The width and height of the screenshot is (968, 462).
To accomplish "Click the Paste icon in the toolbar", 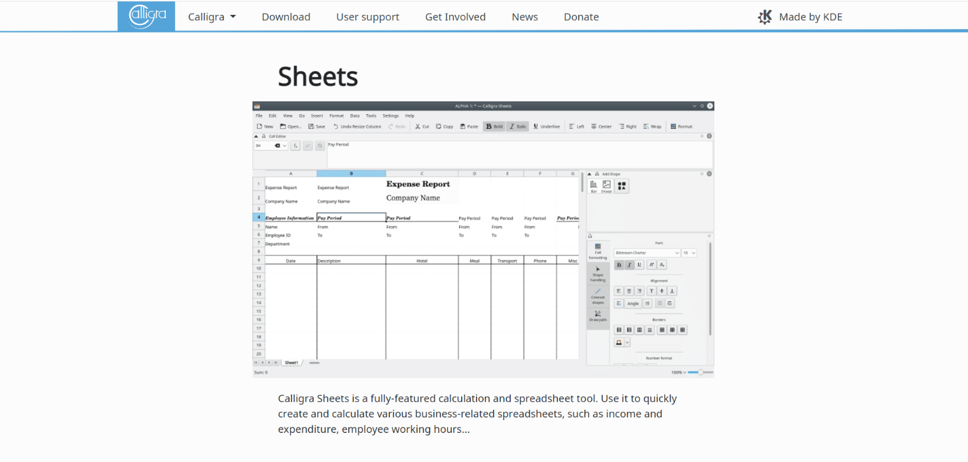I will pyautogui.click(x=463, y=126).
